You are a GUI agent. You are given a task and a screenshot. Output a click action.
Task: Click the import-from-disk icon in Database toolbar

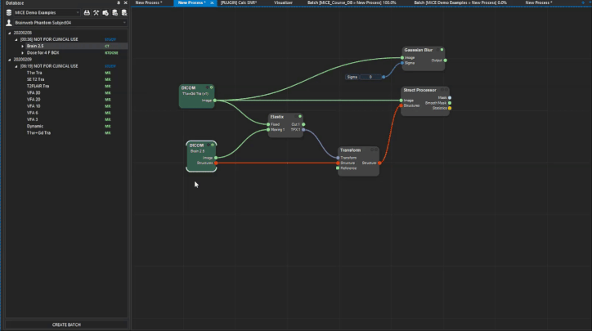tap(87, 13)
